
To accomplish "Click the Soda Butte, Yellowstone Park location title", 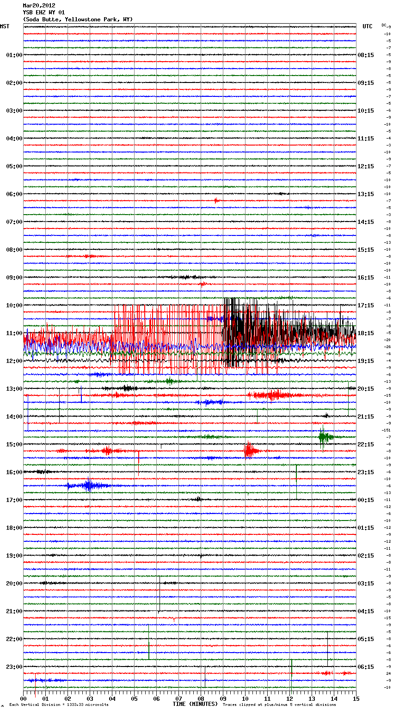I will pos(78,19).
